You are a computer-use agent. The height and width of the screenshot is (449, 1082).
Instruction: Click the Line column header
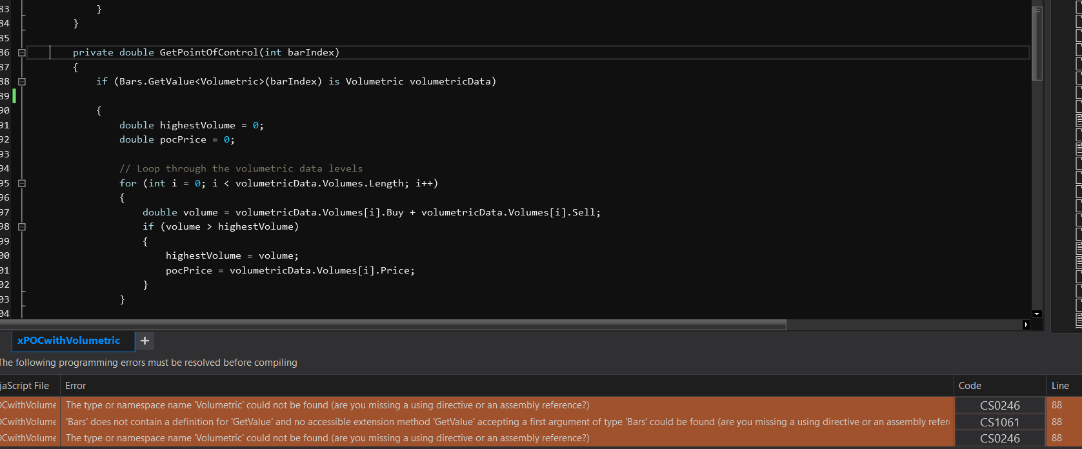pos(1060,386)
